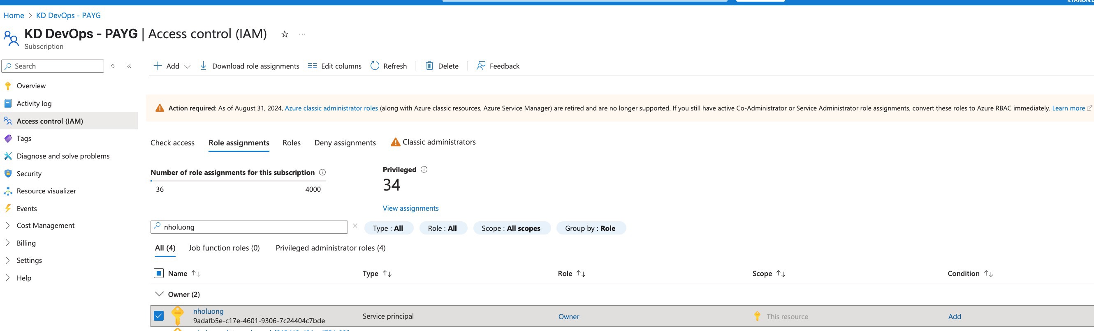Open the Group by : Role filter
Image resolution: width=1094 pixels, height=331 pixels.
point(590,228)
